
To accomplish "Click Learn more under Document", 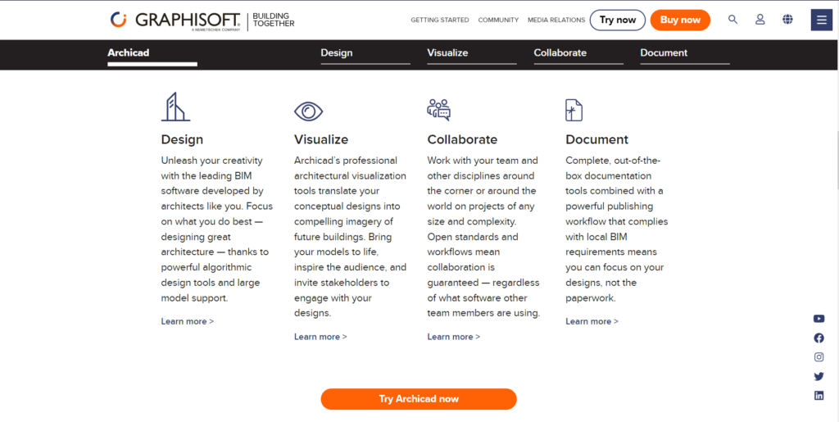I will [x=592, y=321].
